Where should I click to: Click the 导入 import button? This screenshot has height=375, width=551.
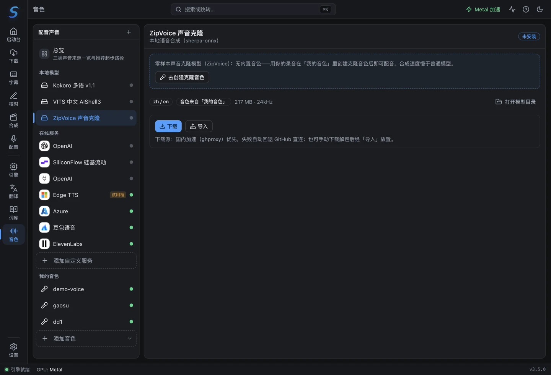click(199, 126)
